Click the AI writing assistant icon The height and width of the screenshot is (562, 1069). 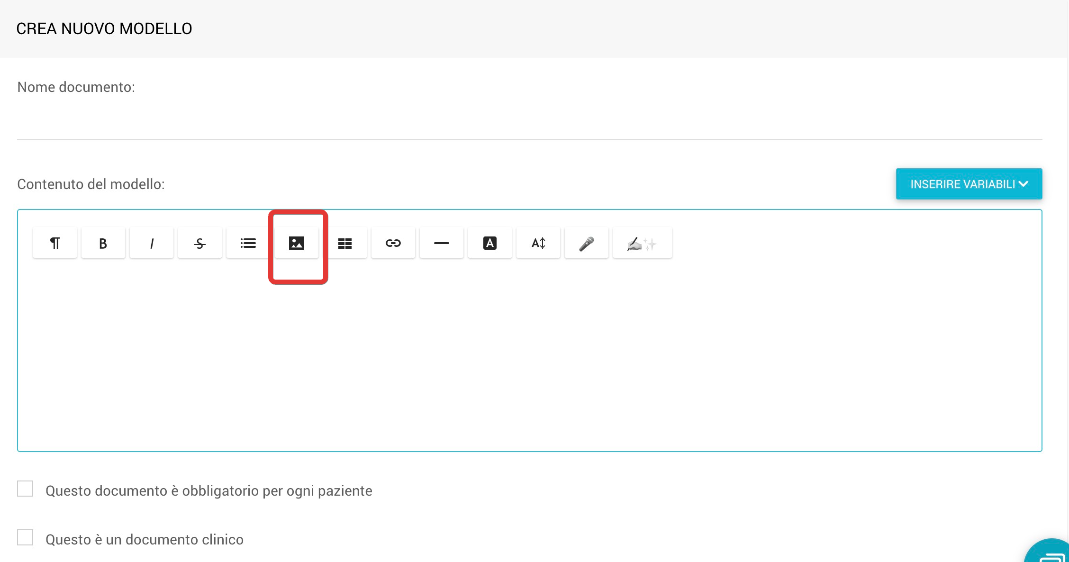[x=642, y=243]
